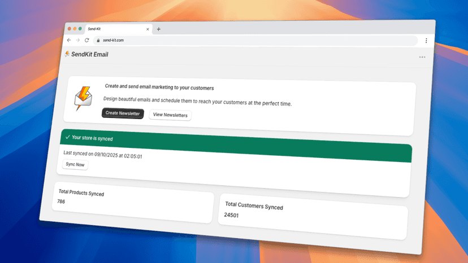468x263 pixels.
Task: Click the lightning envelope illustration
Action: pos(83,98)
